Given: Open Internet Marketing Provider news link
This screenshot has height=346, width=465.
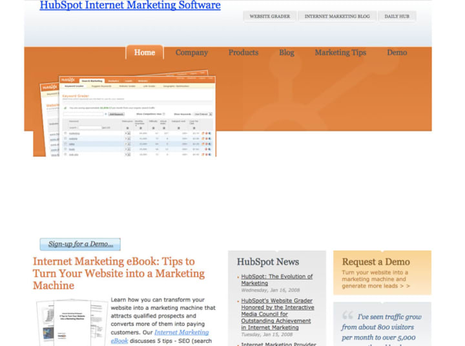Looking at the screenshot, I should pyautogui.click(x=279, y=344).
